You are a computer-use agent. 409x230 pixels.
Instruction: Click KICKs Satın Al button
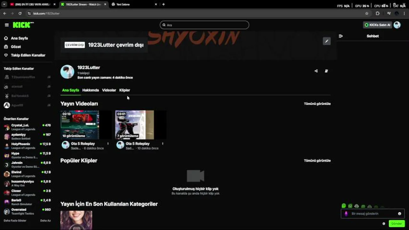pos(377,25)
